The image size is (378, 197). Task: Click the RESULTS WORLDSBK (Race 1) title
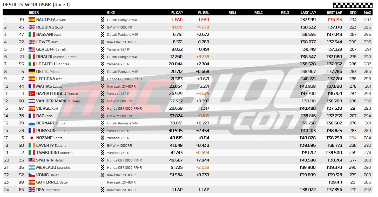pos(36,5)
